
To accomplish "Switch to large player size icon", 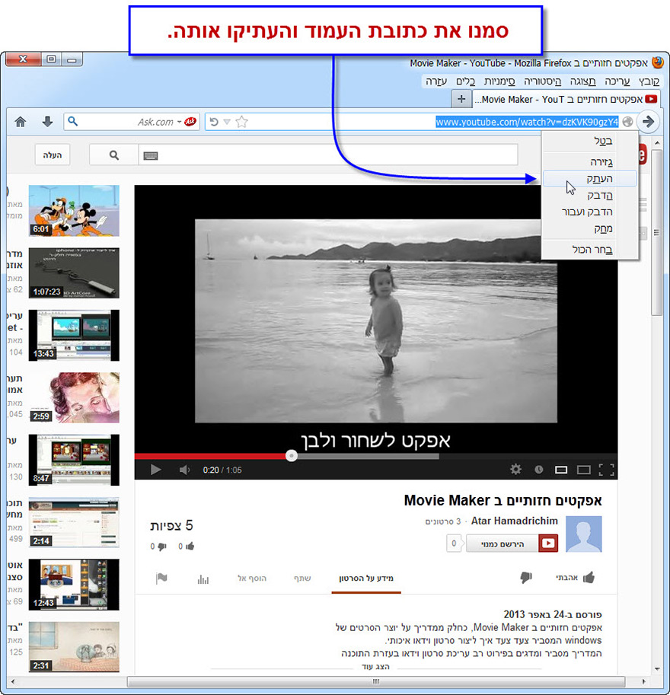I will [x=583, y=470].
